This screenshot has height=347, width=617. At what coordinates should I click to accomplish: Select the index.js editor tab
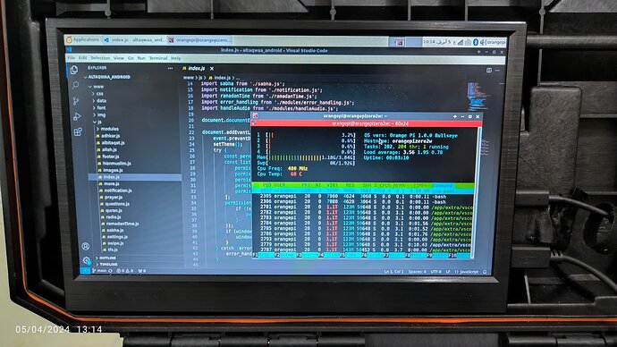coord(197,69)
